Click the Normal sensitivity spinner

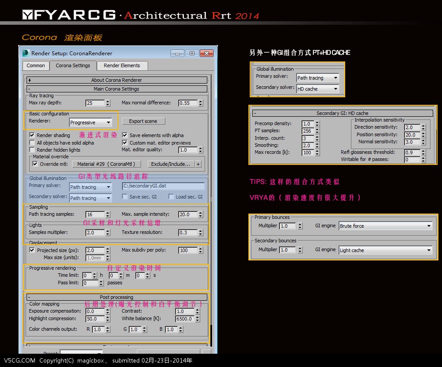pos(423,142)
